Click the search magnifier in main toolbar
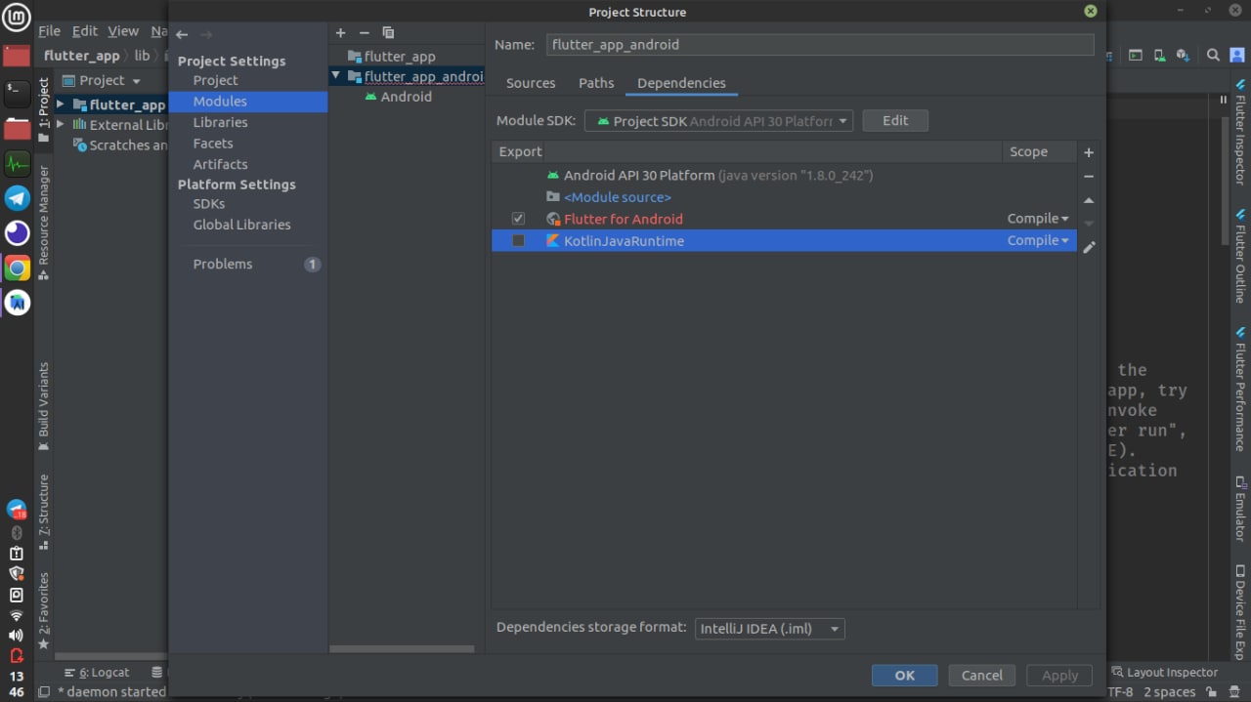1251x702 pixels. click(x=1213, y=56)
